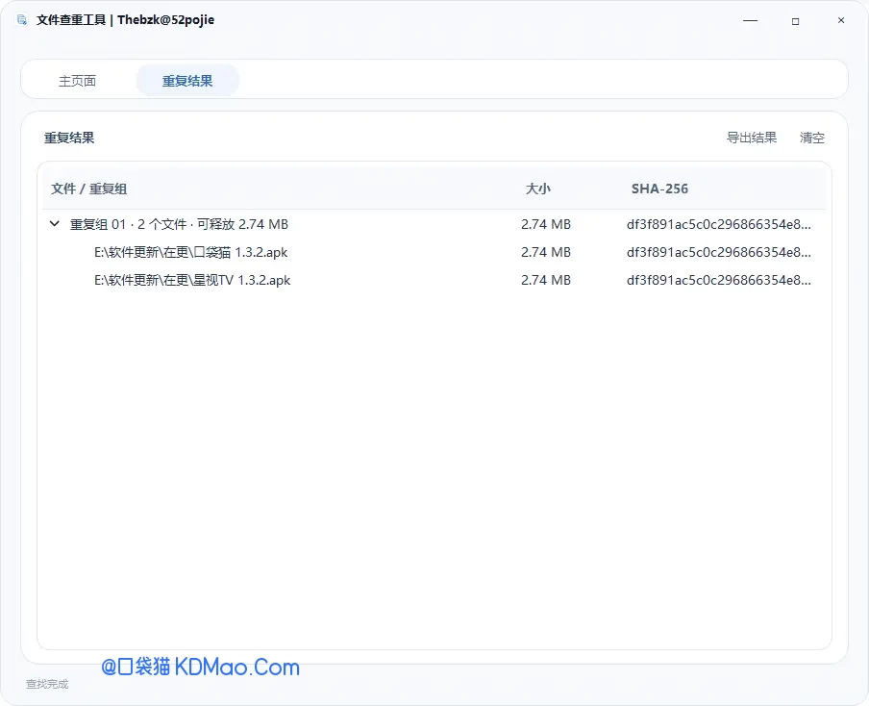
Task: Click the 文件 / 重复组 column header
Action: point(89,189)
